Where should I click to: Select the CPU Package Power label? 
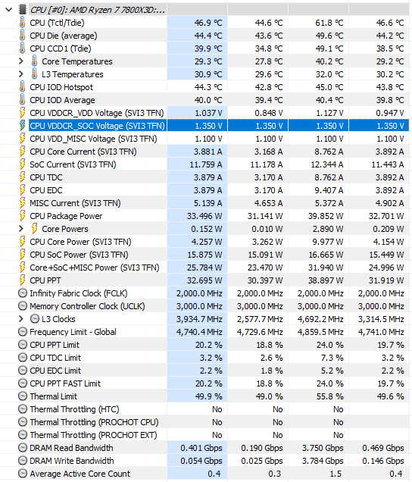[66, 216]
